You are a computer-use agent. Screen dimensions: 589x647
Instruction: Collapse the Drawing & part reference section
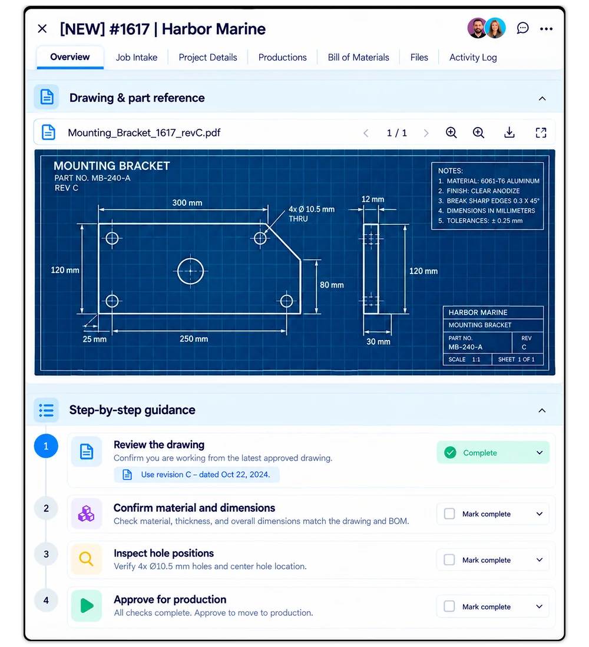[542, 98]
